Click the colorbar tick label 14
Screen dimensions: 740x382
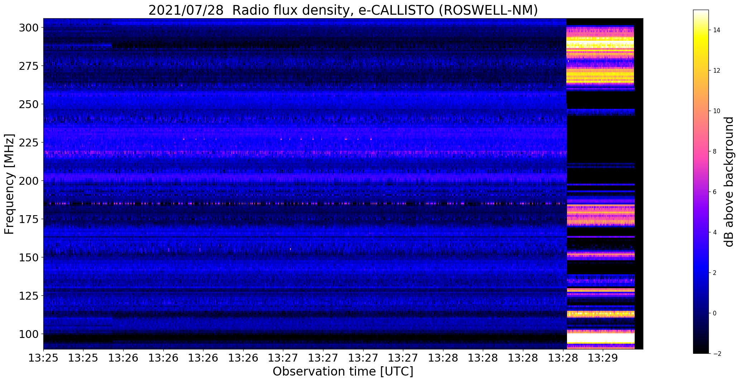pyautogui.click(x=717, y=30)
